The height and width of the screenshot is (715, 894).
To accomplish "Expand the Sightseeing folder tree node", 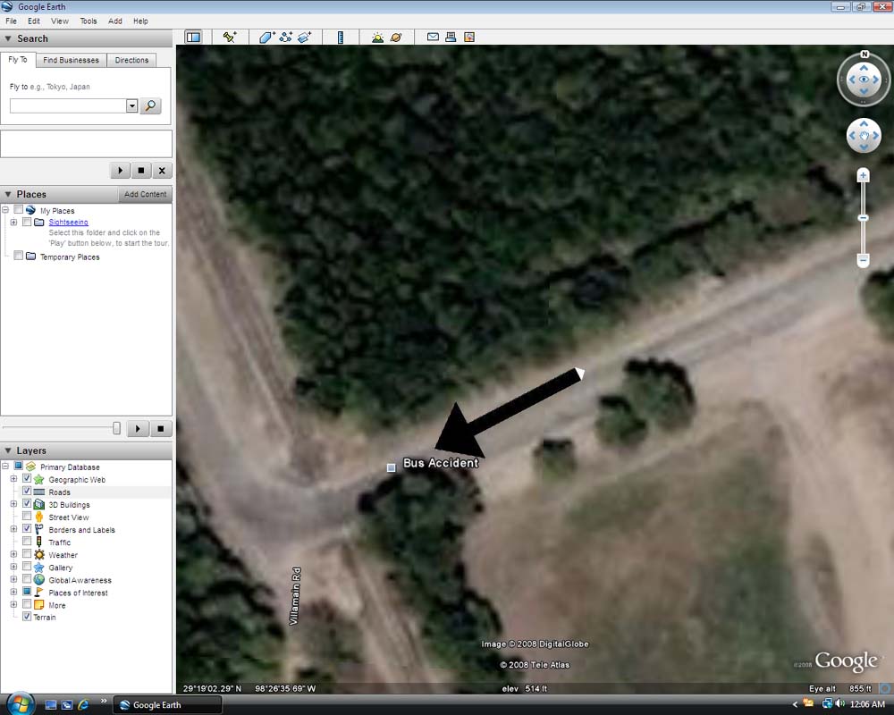I will 13,222.
